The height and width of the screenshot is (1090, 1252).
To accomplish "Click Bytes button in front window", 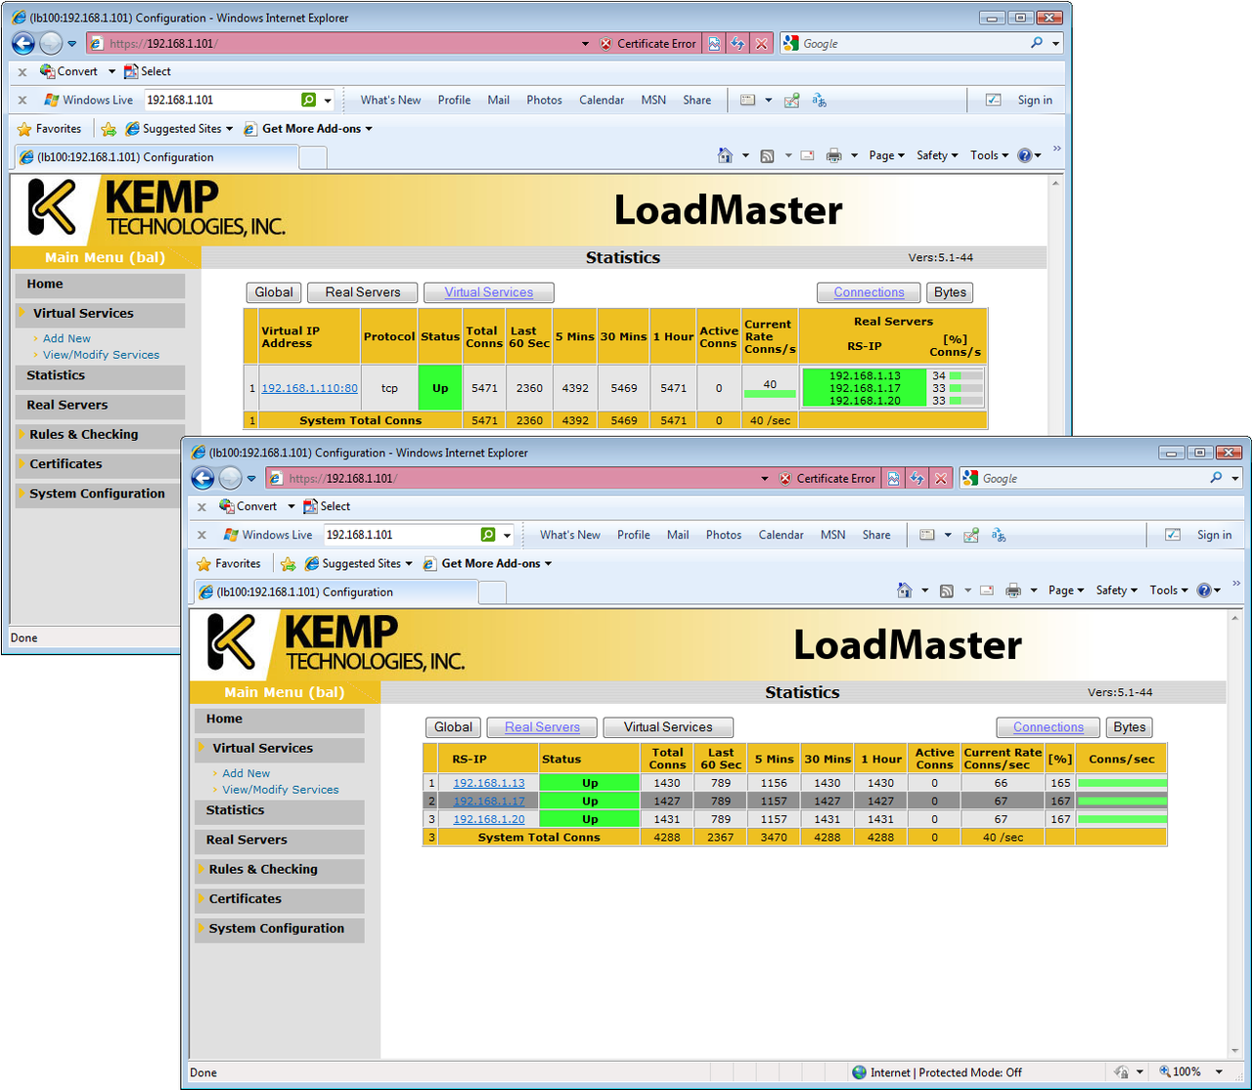I will pos(1129,727).
